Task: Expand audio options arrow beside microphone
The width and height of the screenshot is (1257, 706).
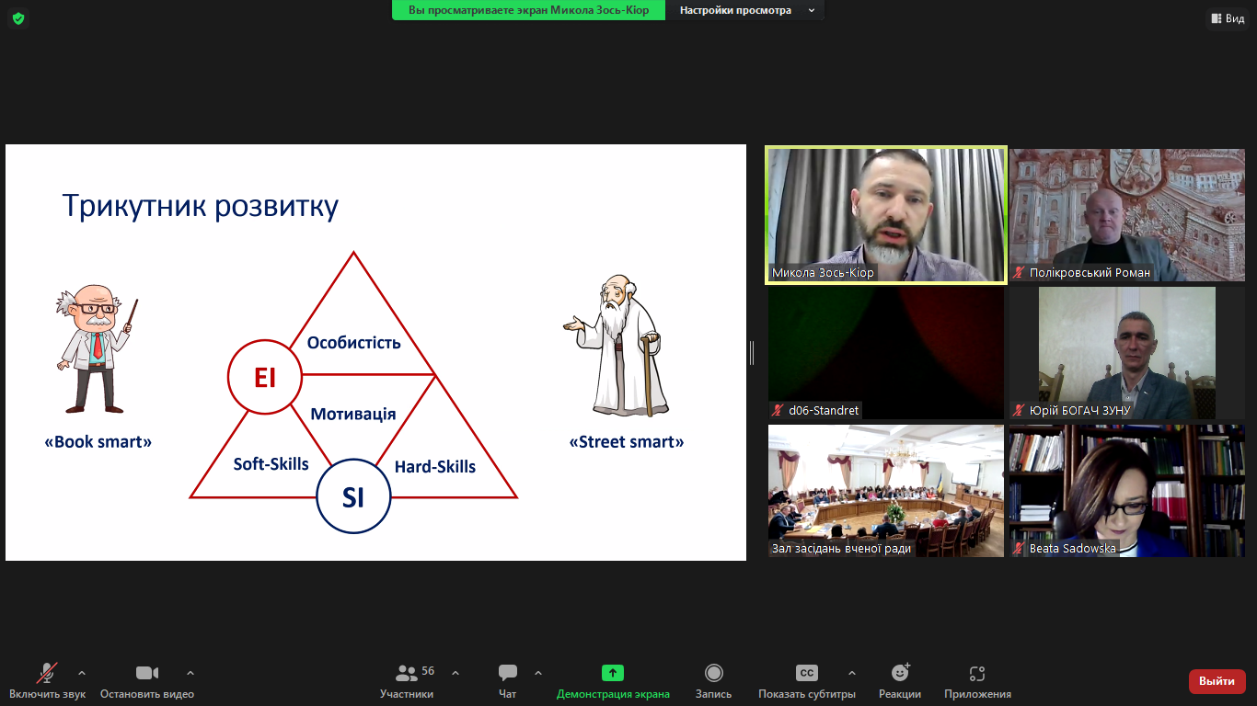Action: [82, 672]
